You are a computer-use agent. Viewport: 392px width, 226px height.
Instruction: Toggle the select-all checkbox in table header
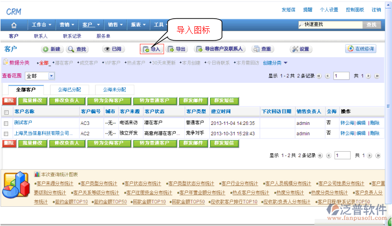7,112
